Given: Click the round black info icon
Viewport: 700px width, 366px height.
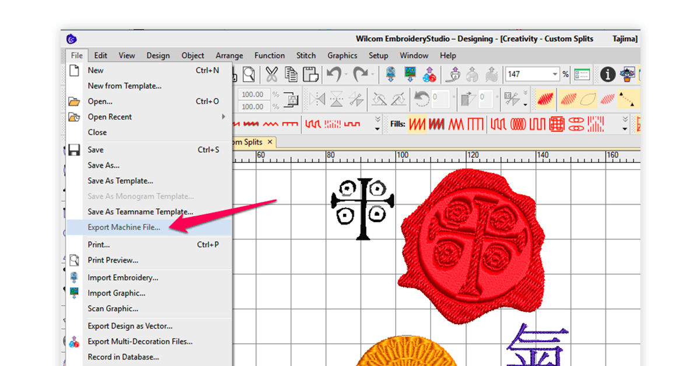Looking at the screenshot, I should pos(608,74).
